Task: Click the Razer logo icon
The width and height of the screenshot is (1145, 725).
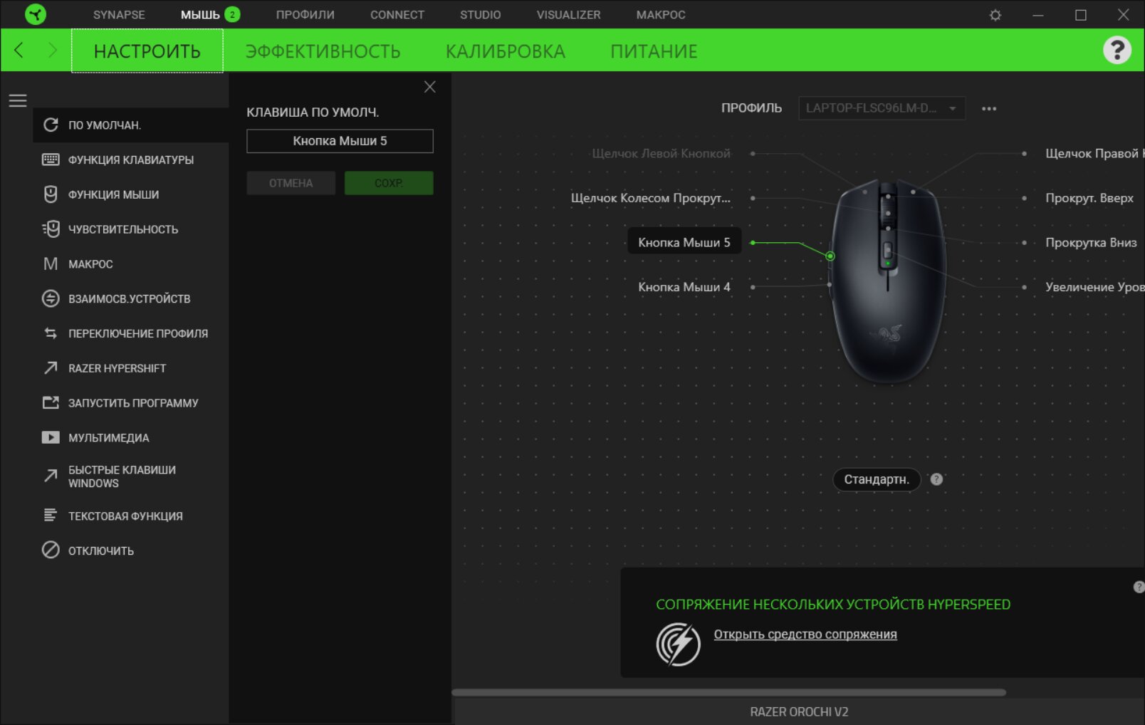Action: pyautogui.click(x=35, y=14)
